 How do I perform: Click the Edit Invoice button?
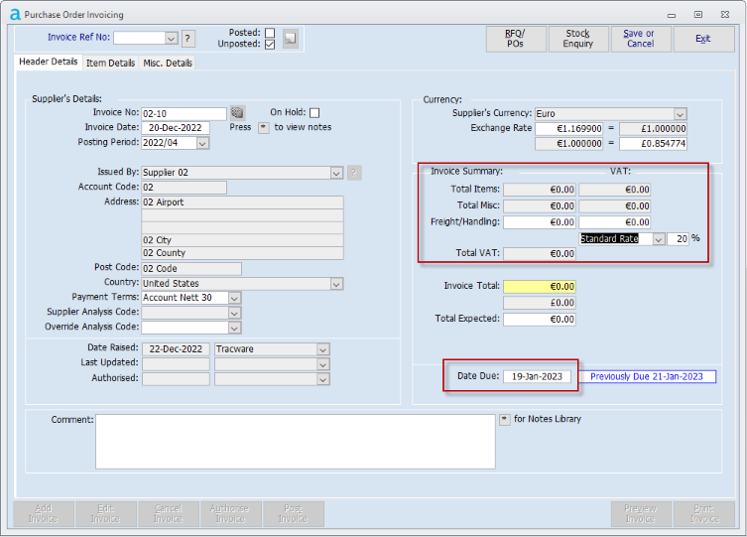pos(106,513)
